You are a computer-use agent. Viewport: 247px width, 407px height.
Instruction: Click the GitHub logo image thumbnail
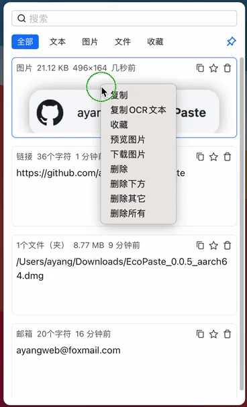pos(50,113)
